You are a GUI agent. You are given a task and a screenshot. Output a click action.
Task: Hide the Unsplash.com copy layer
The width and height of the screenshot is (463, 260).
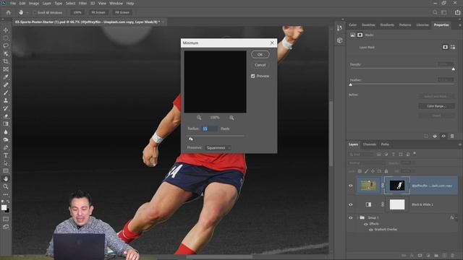click(x=351, y=186)
